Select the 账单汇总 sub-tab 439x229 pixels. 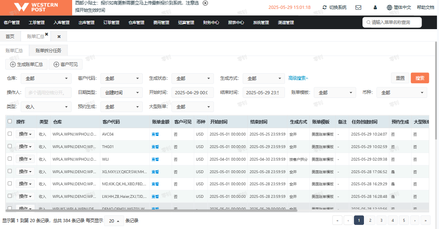click(x=14, y=51)
